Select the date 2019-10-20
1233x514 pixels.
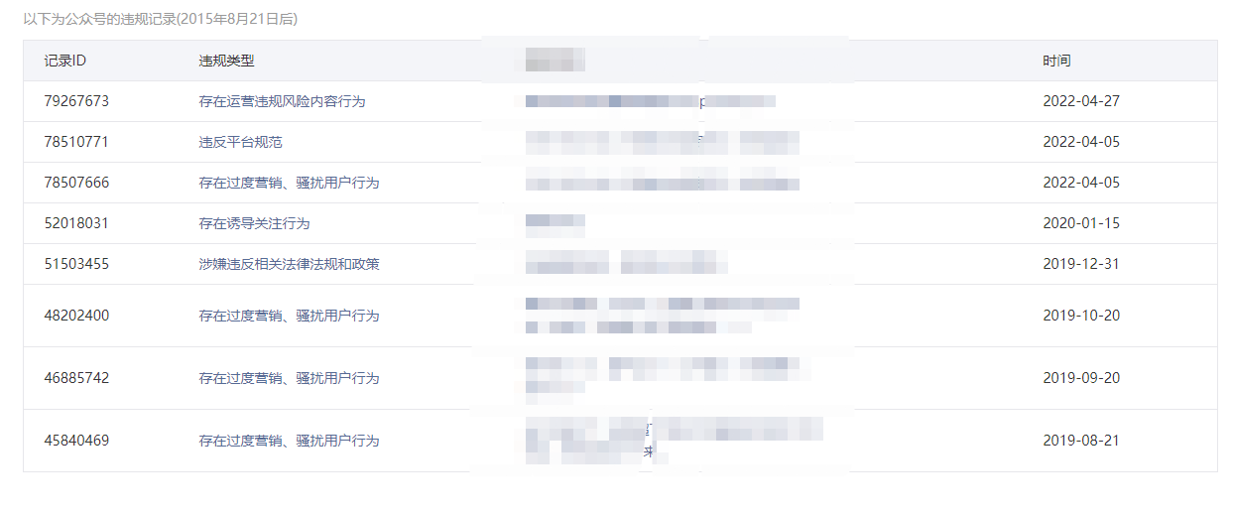point(1081,316)
